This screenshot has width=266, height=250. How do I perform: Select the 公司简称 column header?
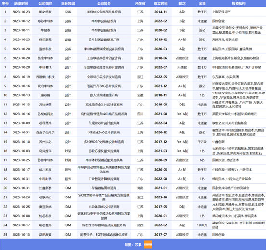pyautogui.click(x=45, y=3)
